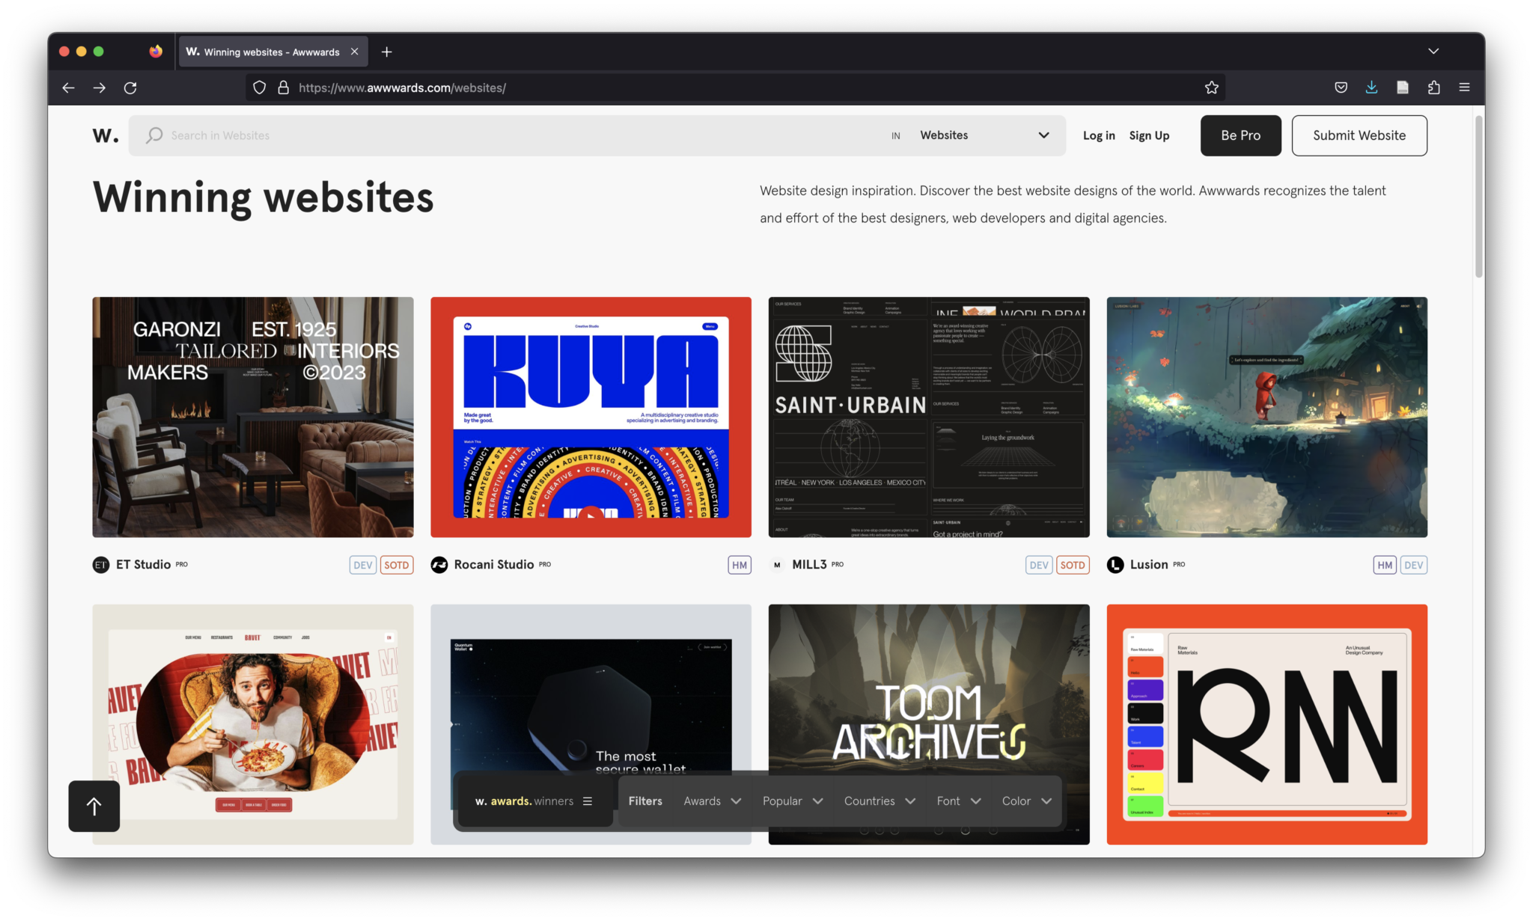The width and height of the screenshot is (1533, 921).
Task: Click the DEV badge for ET Studio
Action: pos(363,565)
